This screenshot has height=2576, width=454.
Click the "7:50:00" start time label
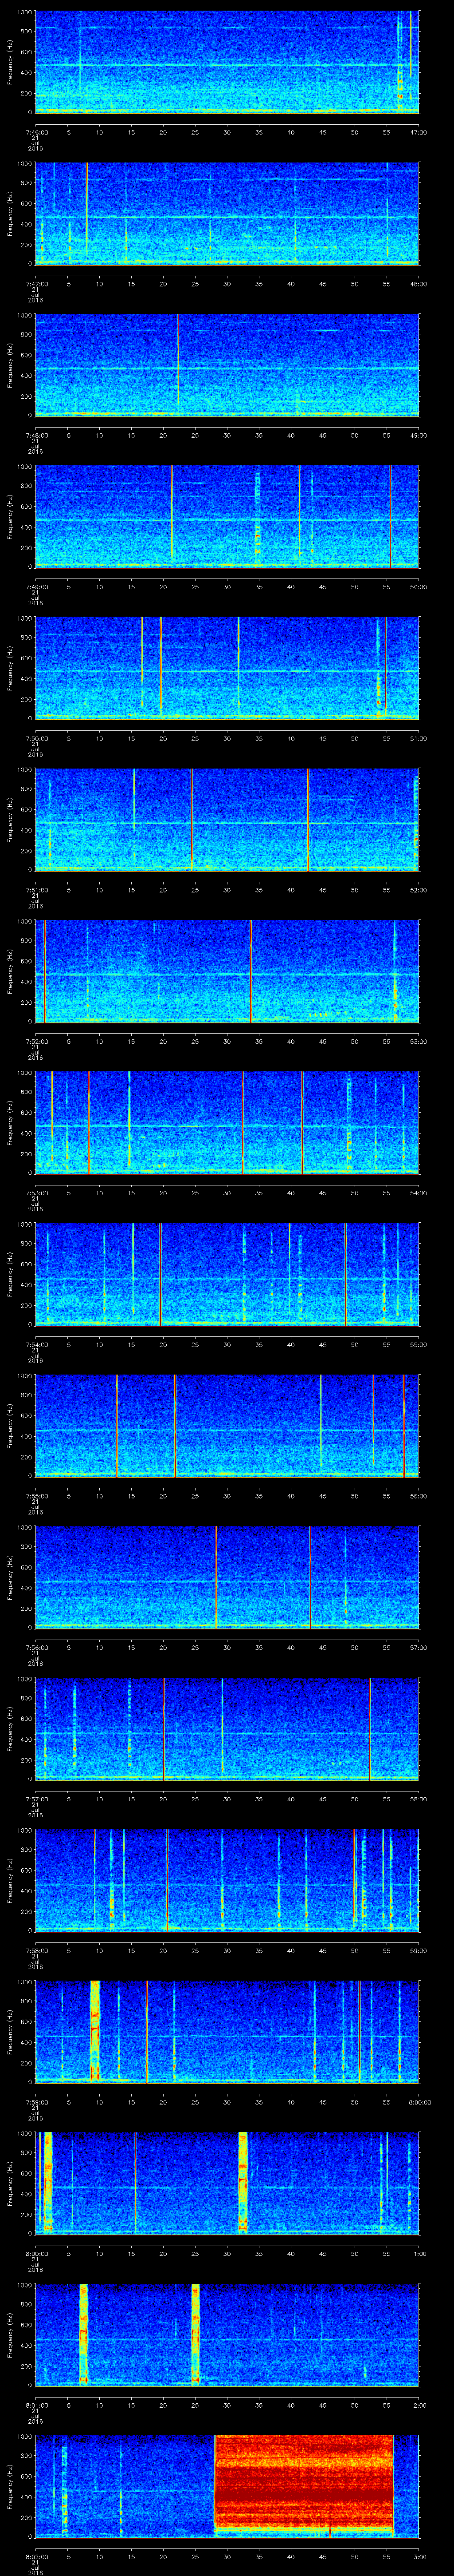pos(36,739)
